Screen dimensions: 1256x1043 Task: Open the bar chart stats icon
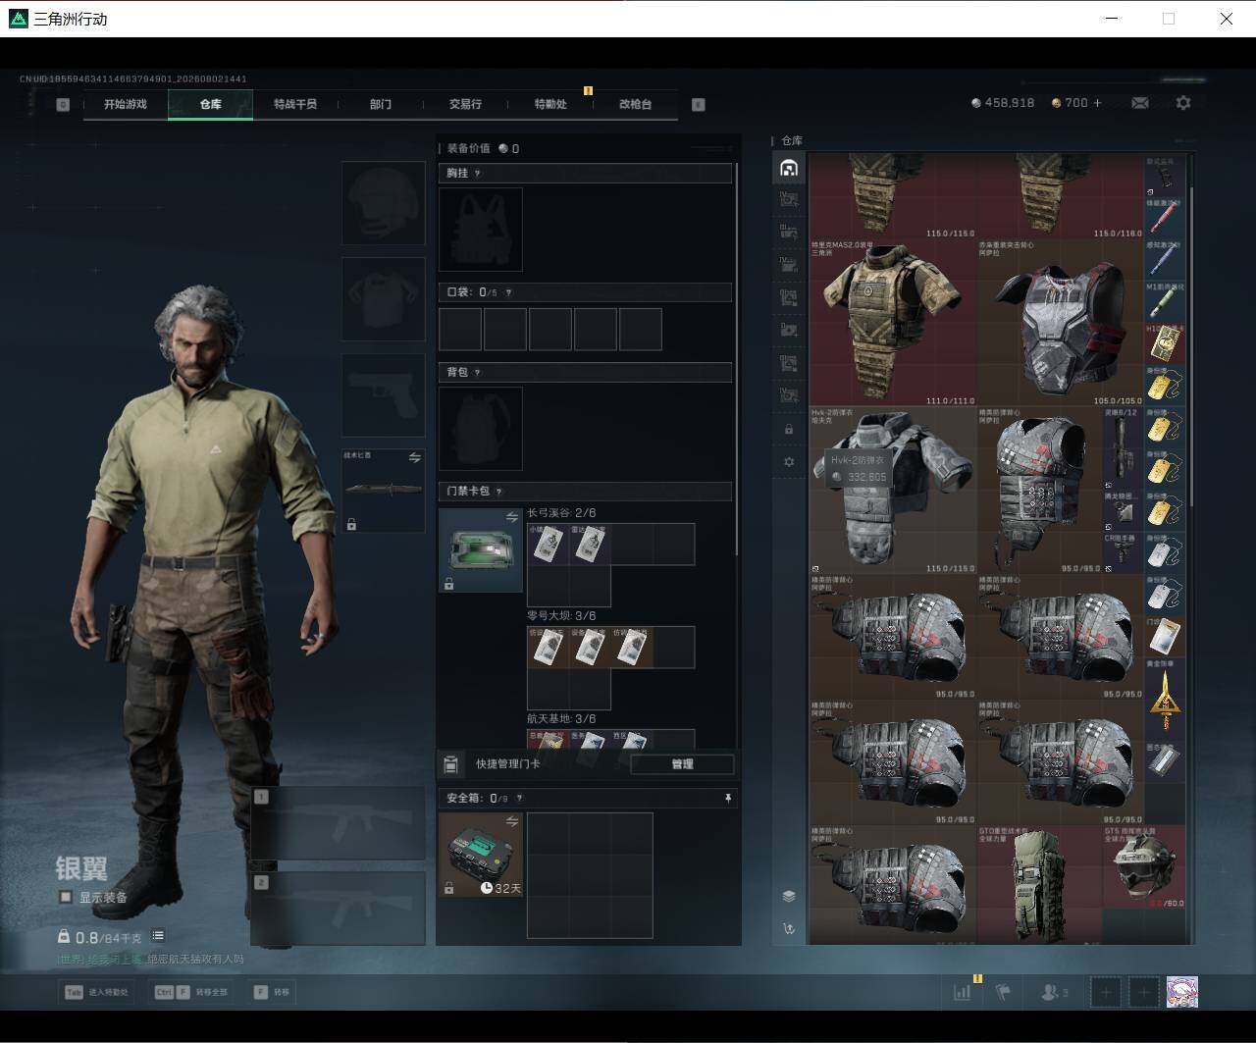coord(962,992)
